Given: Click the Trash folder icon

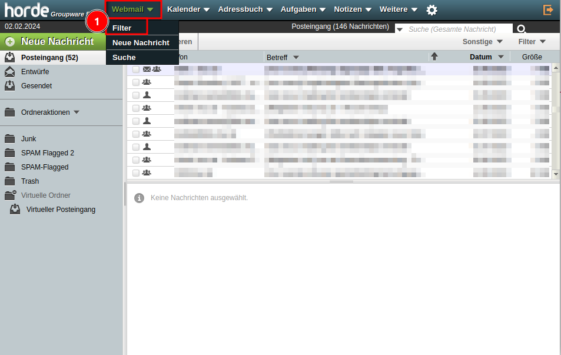Looking at the screenshot, I should point(10,181).
